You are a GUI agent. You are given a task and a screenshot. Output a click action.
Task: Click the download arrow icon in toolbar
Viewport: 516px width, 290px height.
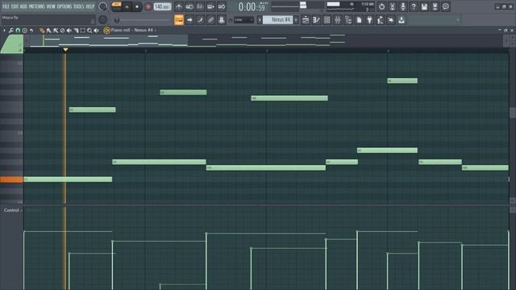[402, 20]
